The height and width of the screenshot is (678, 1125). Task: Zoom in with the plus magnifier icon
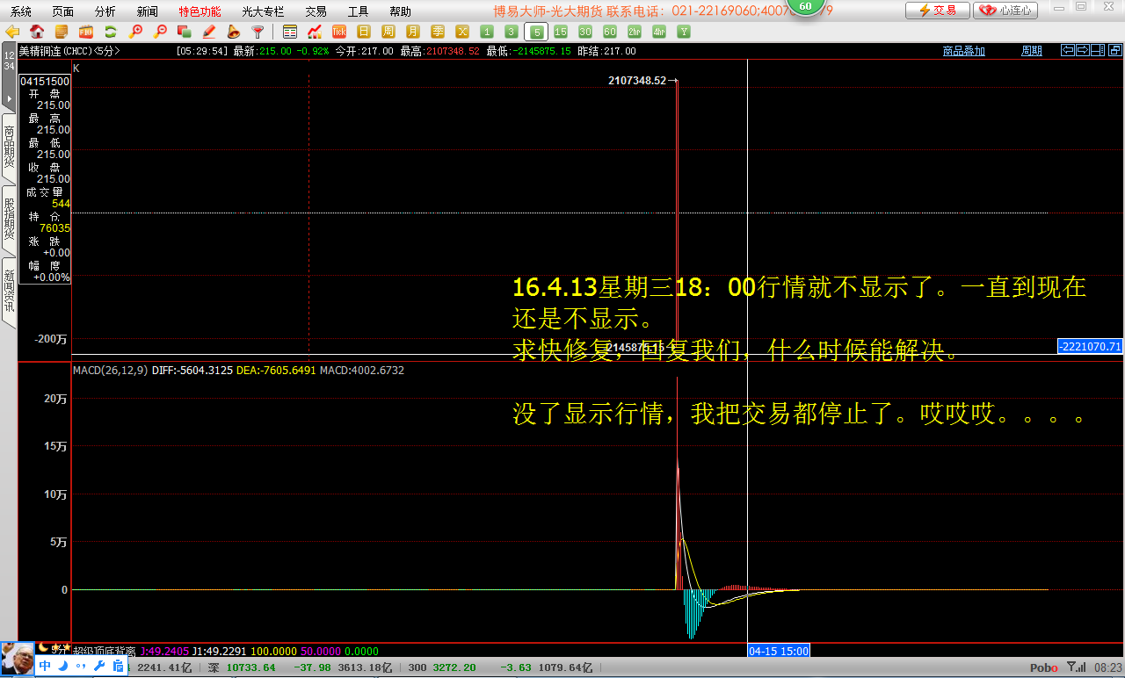[135, 32]
